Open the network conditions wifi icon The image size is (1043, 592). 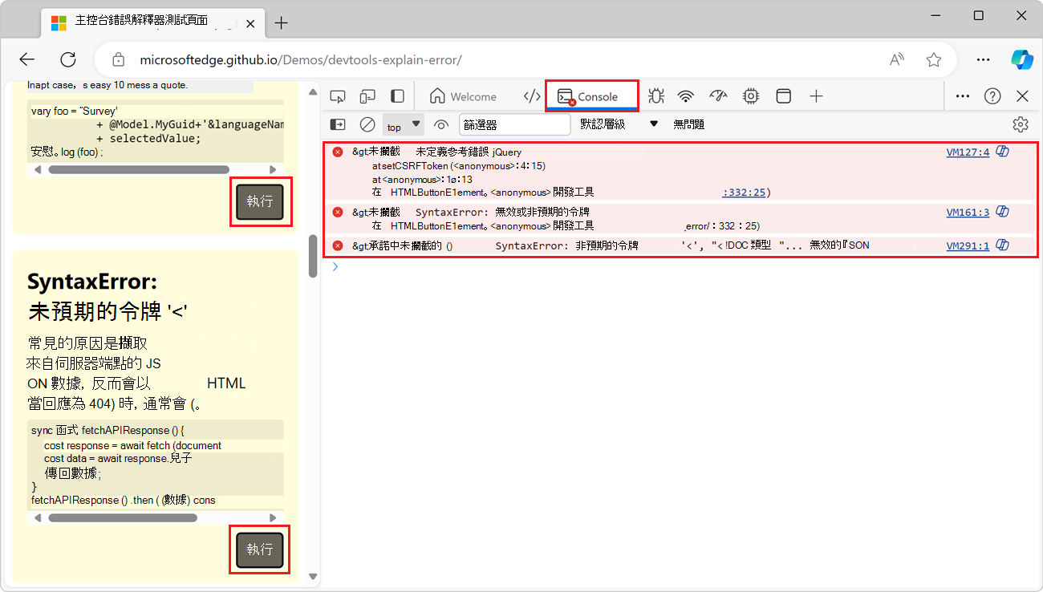click(685, 95)
